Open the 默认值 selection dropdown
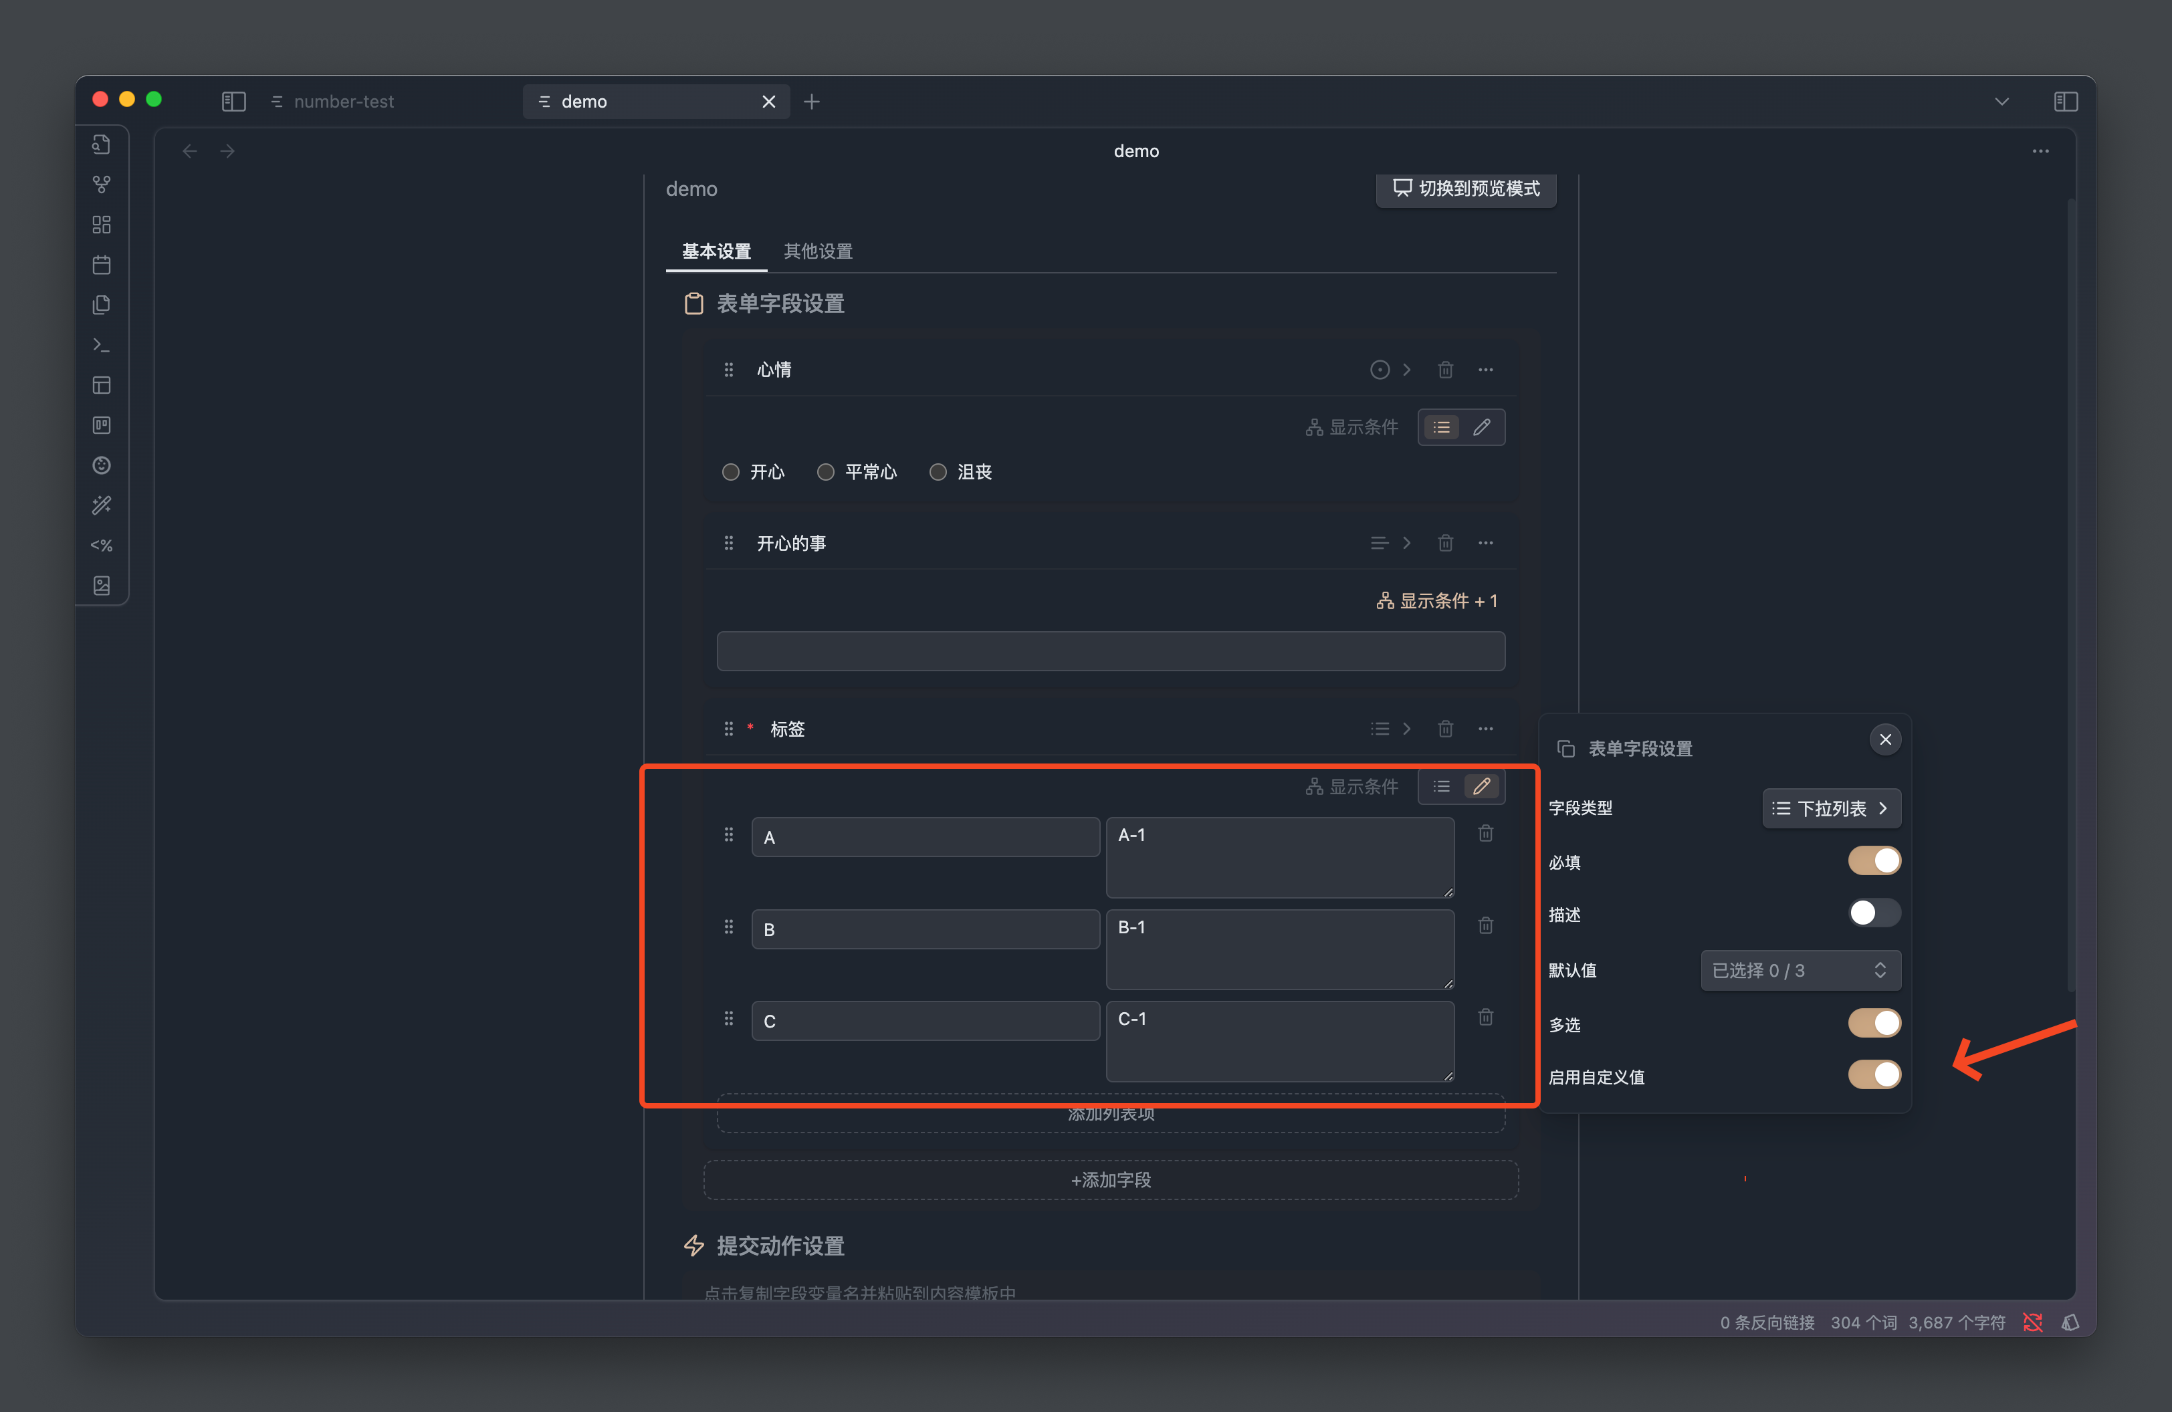 point(1800,971)
